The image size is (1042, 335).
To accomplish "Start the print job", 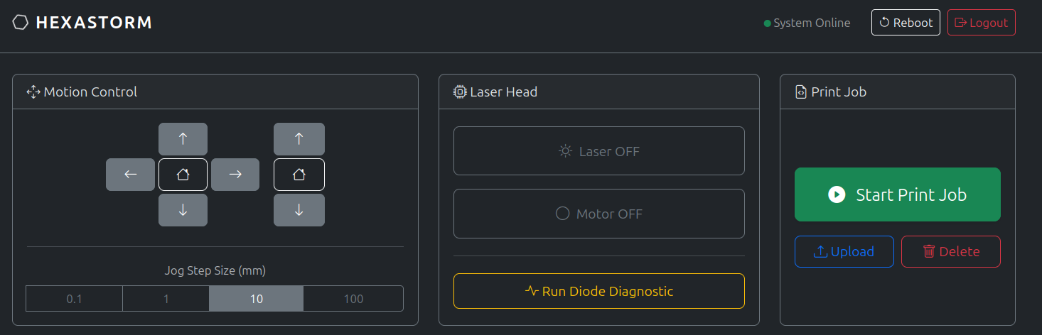I will (x=897, y=194).
